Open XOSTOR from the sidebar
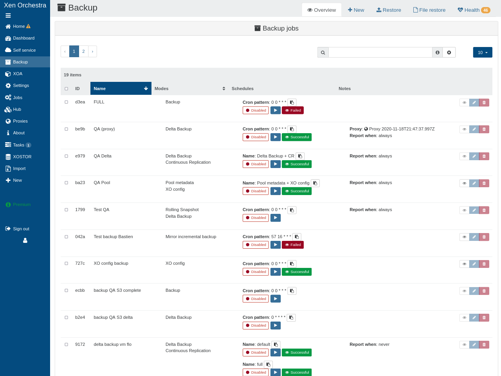The image size is (501, 376). point(22,157)
